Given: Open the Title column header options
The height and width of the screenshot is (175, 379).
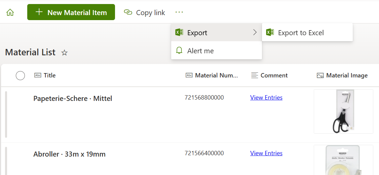Looking at the screenshot, I should click(x=49, y=75).
